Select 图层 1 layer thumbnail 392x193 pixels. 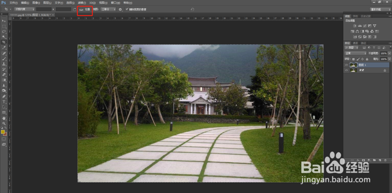354,65
